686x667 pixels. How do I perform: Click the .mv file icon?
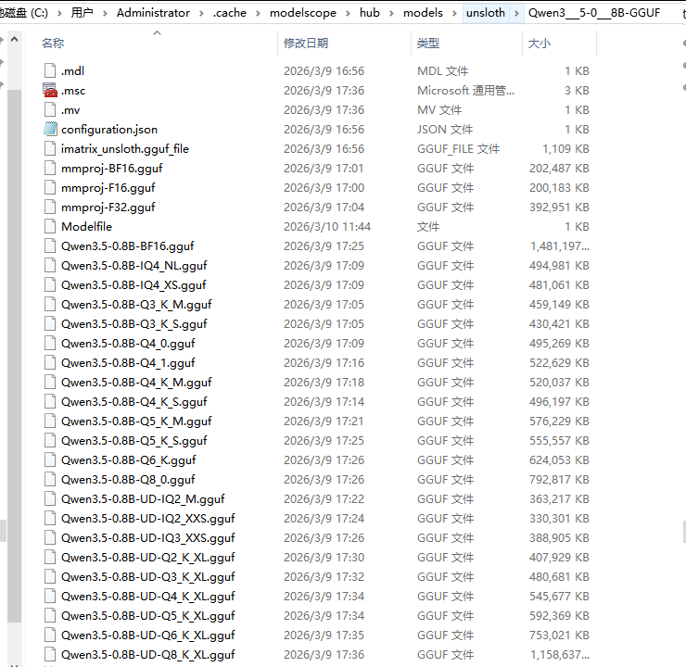click(x=50, y=109)
